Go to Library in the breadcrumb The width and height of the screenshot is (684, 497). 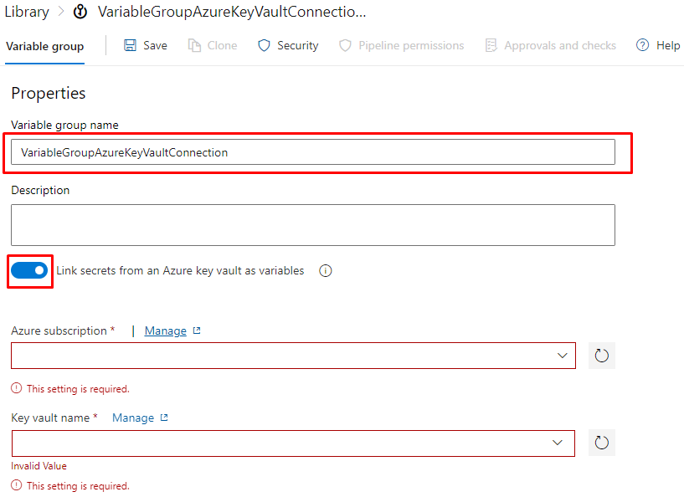[x=27, y=12]
